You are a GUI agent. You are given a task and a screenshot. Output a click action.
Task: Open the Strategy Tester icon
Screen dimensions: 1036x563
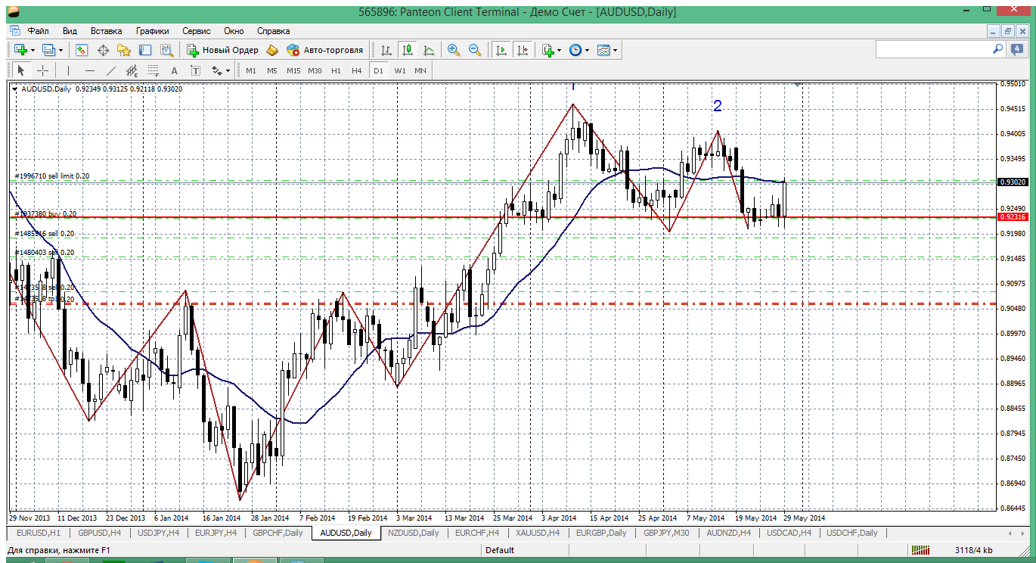coord(166,50)
